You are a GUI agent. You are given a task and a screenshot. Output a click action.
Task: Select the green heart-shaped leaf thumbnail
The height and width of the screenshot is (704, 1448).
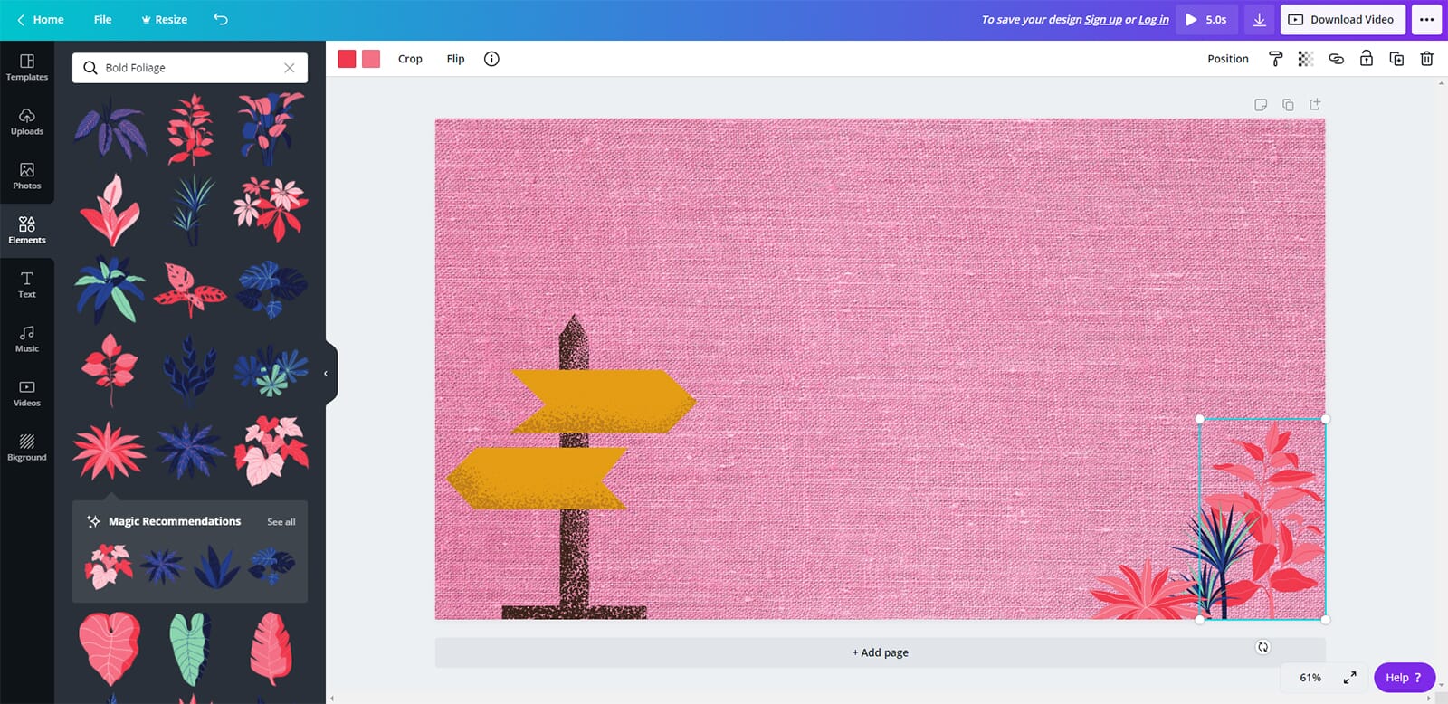tap(190, 648)
